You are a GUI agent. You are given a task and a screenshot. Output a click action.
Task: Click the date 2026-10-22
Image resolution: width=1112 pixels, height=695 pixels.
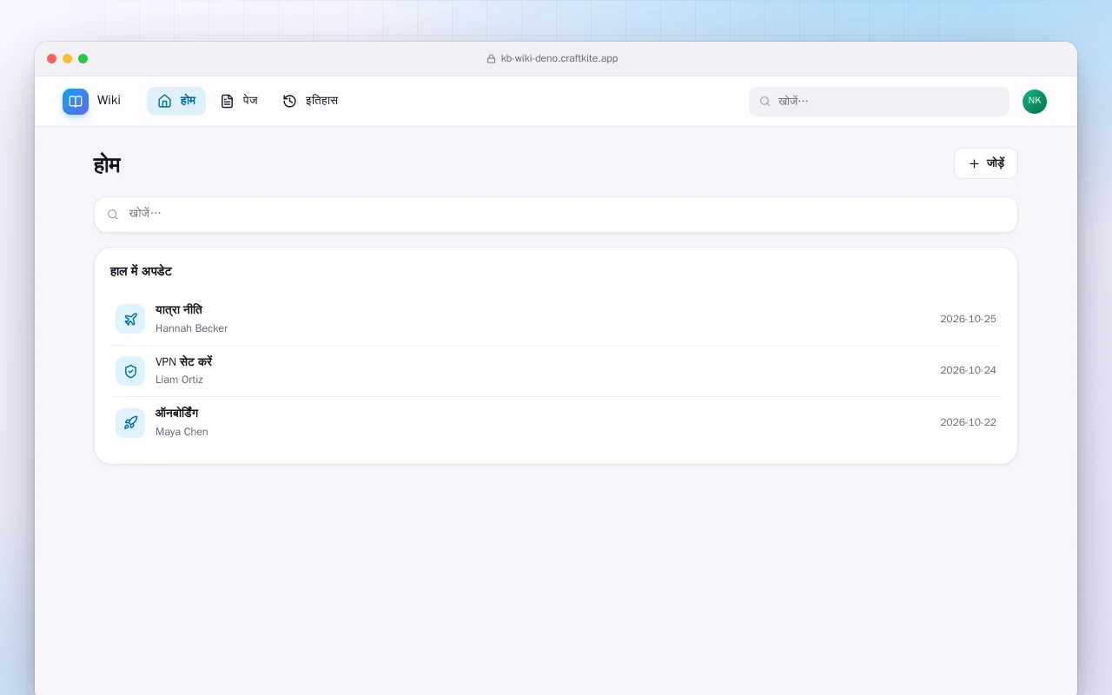coord(968,422)
